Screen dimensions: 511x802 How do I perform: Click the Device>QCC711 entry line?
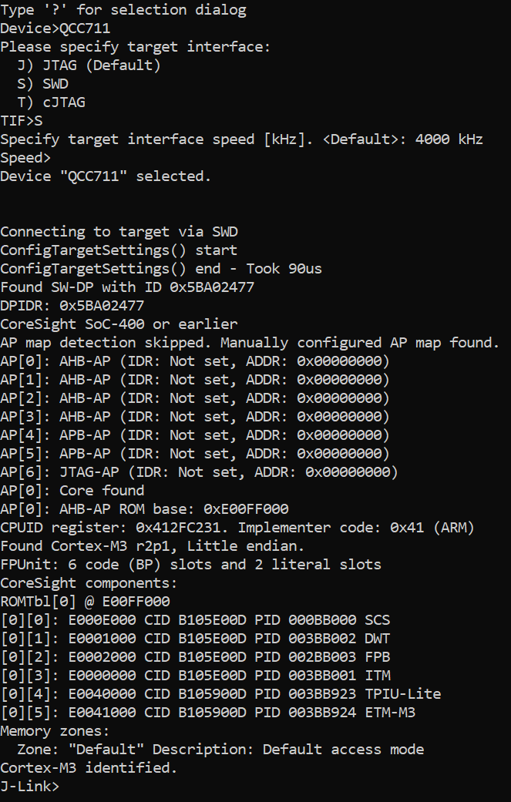[x=55, y=29]
